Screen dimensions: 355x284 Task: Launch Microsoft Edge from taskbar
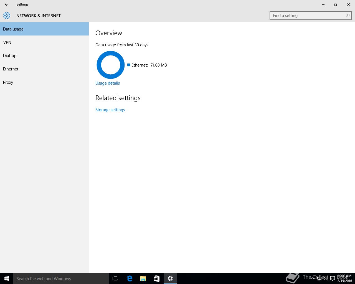point(129,278)
